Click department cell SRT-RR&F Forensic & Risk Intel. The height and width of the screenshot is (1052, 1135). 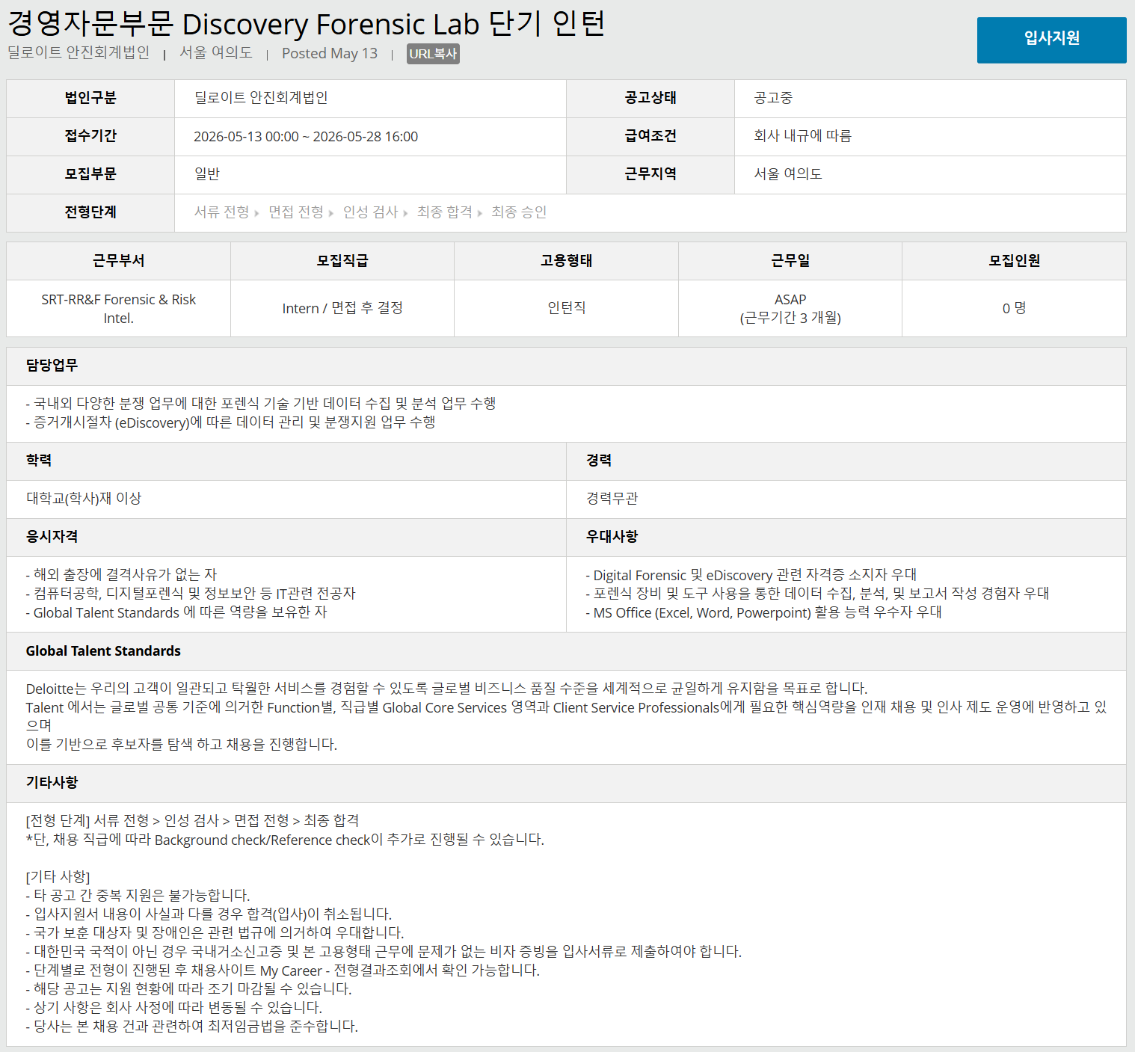[118, 309]
